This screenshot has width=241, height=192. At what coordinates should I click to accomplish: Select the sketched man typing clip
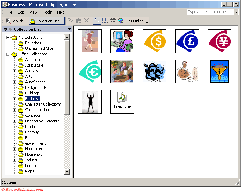pos(187,71)
